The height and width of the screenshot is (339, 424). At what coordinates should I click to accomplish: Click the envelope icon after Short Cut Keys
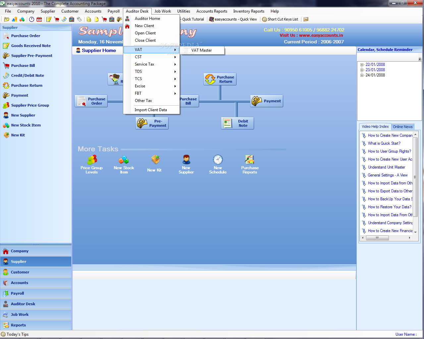pyautogui.click(x=306, y=19)
